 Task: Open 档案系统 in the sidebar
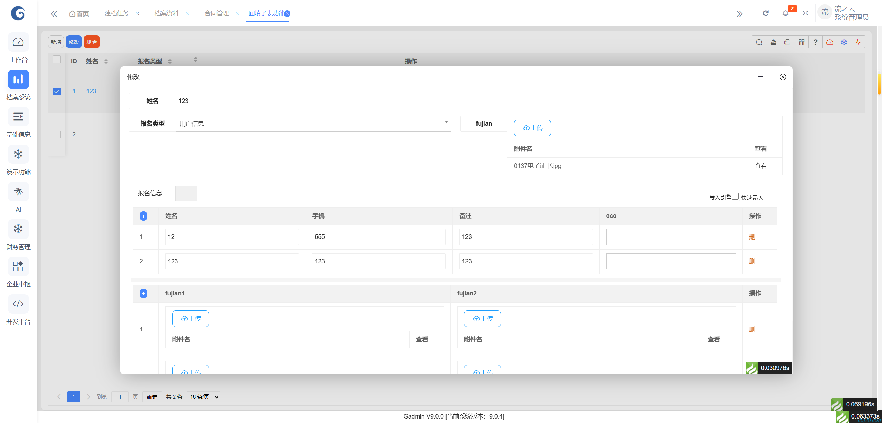[x=18, y=80]
